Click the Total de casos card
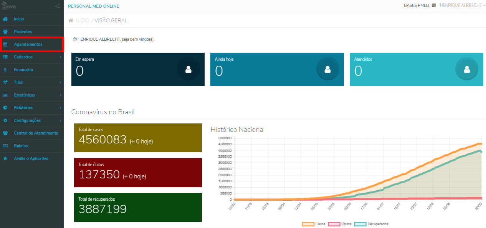This screenshot has height=228, width=486. (x=138, y=138)
